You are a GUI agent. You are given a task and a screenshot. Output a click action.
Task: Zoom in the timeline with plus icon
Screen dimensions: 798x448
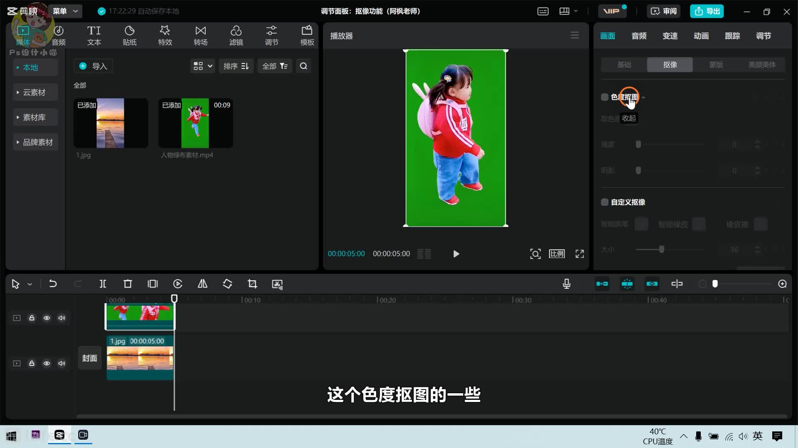pos(782,284)
